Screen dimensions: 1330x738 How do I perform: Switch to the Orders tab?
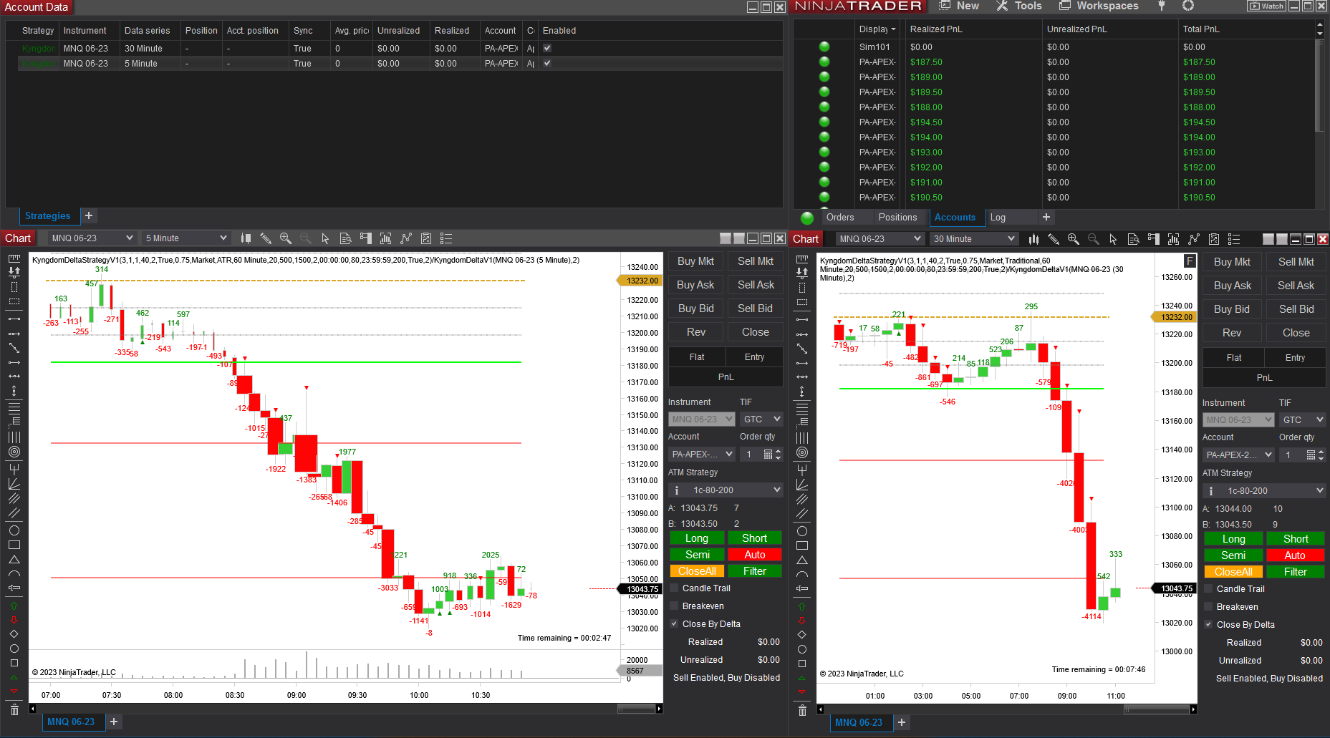[x=840, y=218]
